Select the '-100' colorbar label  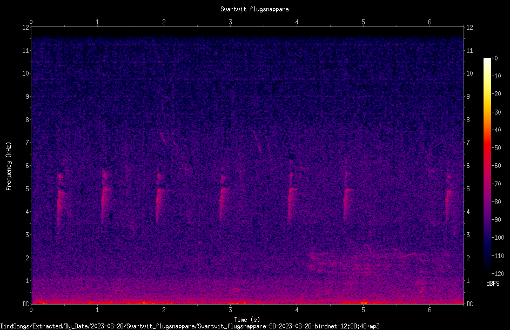498,238
